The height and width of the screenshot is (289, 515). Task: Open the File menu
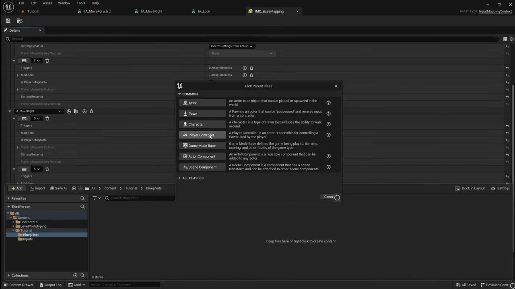point(22,3)
